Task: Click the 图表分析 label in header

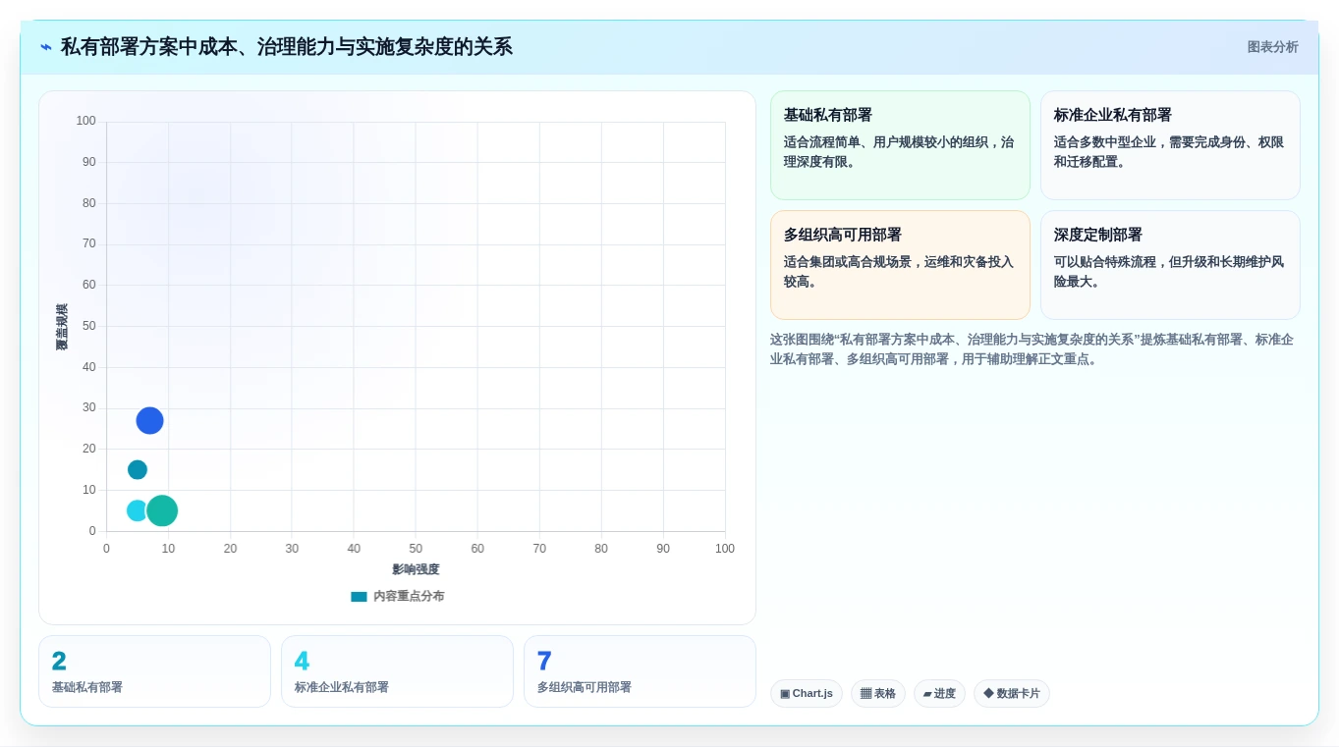Action: [x=1272, y=47]
